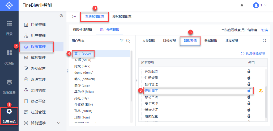The width and height of the screenshot is (273, 131).
Task: Click the filter icon in 用户列表
Action: click(122, 41)
